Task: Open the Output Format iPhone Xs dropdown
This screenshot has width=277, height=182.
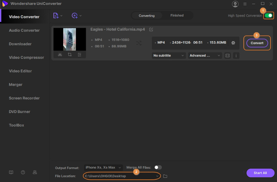Action: pos(103,167)
